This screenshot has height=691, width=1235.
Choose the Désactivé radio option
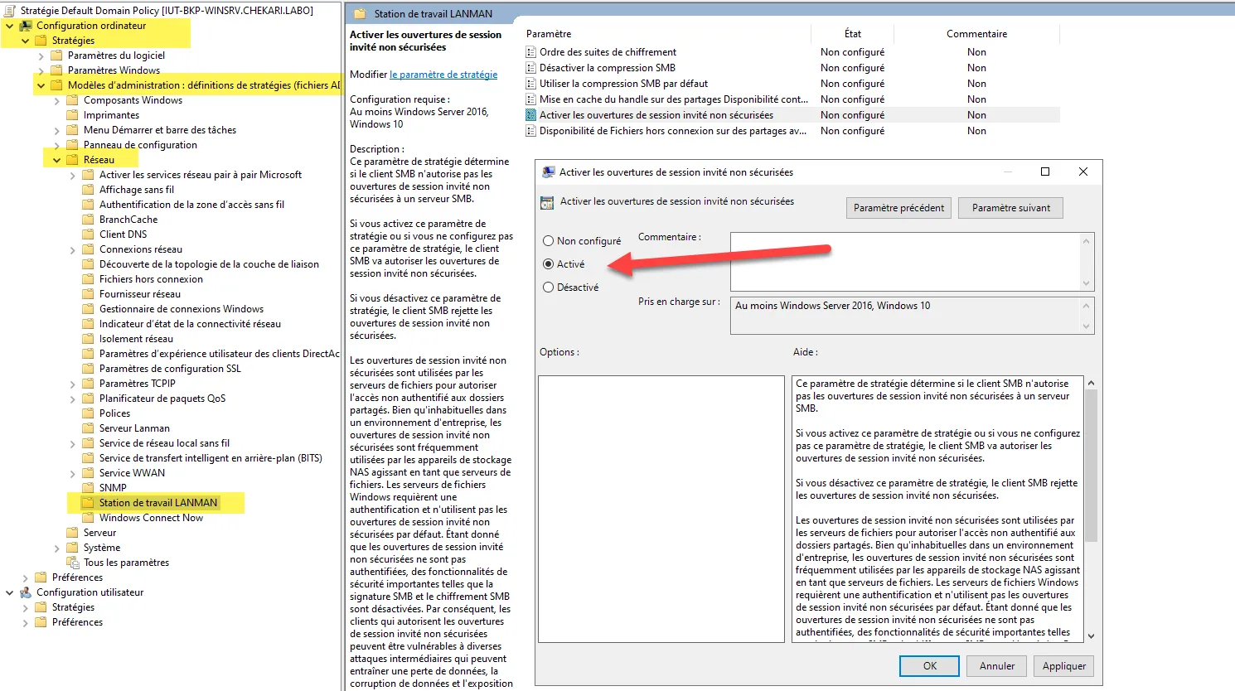[548, 288]
